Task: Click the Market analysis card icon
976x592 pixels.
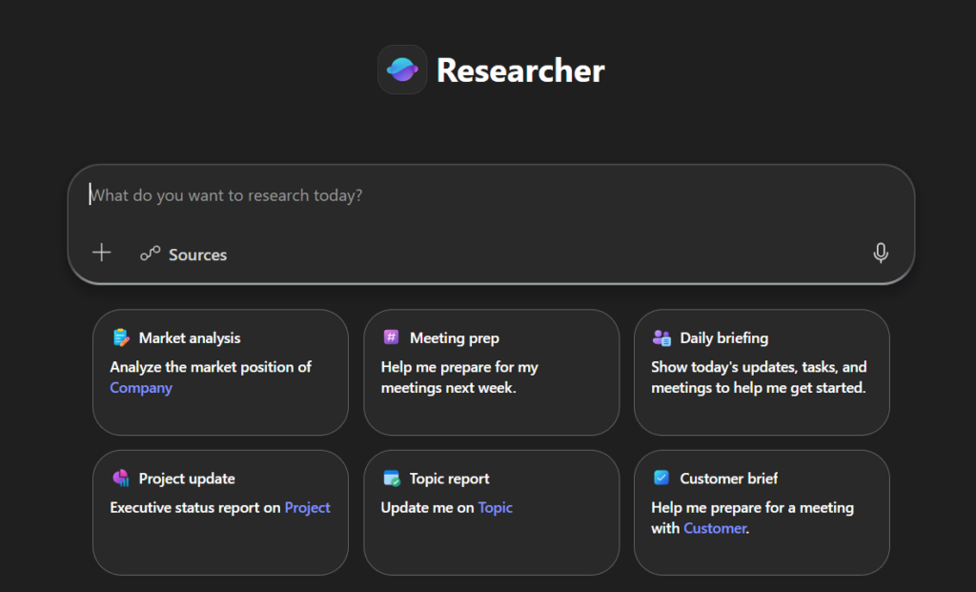Action: tap(120, 337)
